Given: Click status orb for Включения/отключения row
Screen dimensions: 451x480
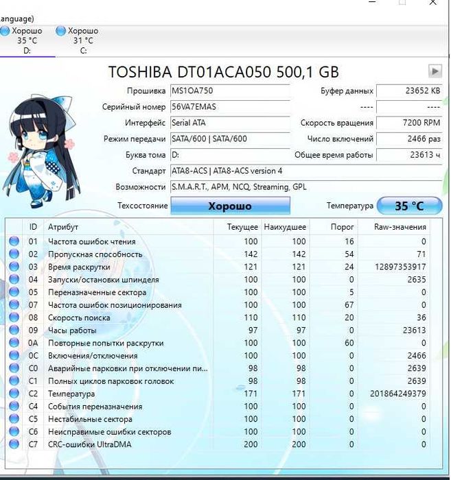Looking at the screenshot, I should click(14, 355).
